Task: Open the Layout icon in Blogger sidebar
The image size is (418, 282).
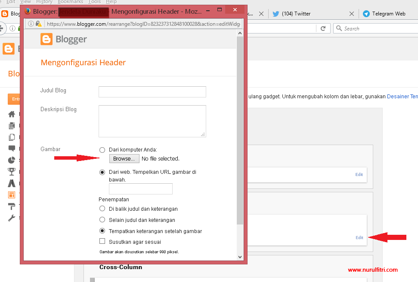Action: click(x=12, y=195)
